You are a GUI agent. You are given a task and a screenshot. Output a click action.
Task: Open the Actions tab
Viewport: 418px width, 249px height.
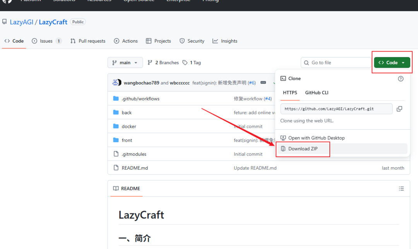(x=126, y=41)
